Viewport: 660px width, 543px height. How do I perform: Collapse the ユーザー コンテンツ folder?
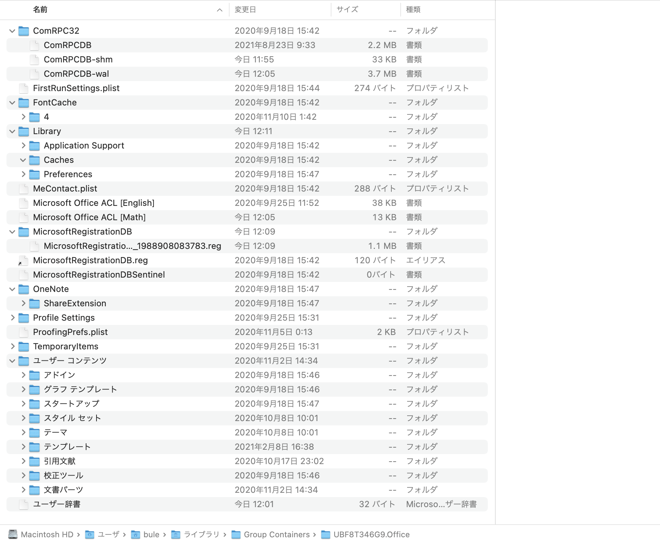point(12,361)
